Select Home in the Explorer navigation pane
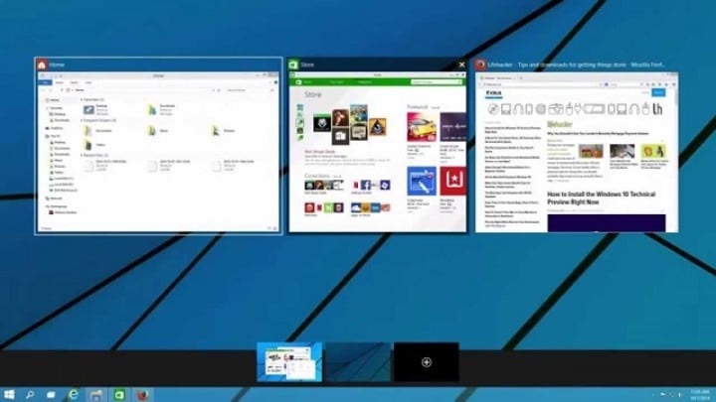716x402 pixels. click(53, 100)
